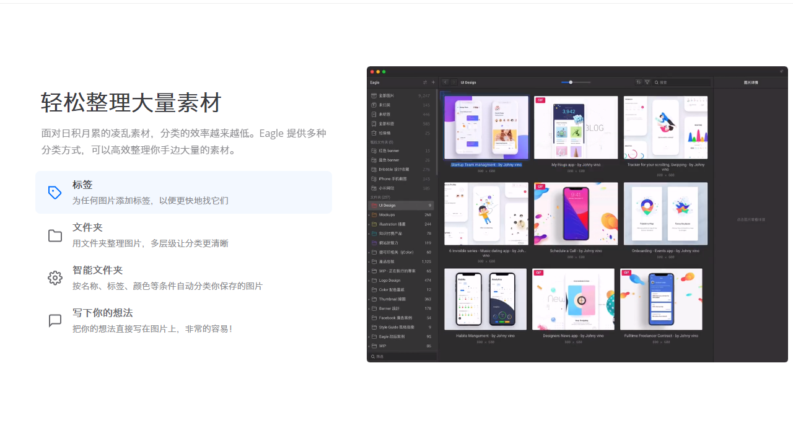The width and height of the screenshot is (793, 446).
Task: Click the smart folder gear icon beside 智能文件夹
Action: tap(55, 278)
